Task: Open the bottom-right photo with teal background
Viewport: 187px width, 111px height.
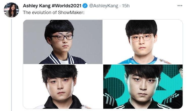Action: 143,87
